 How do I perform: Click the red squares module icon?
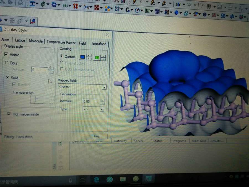tap(97, 7)
